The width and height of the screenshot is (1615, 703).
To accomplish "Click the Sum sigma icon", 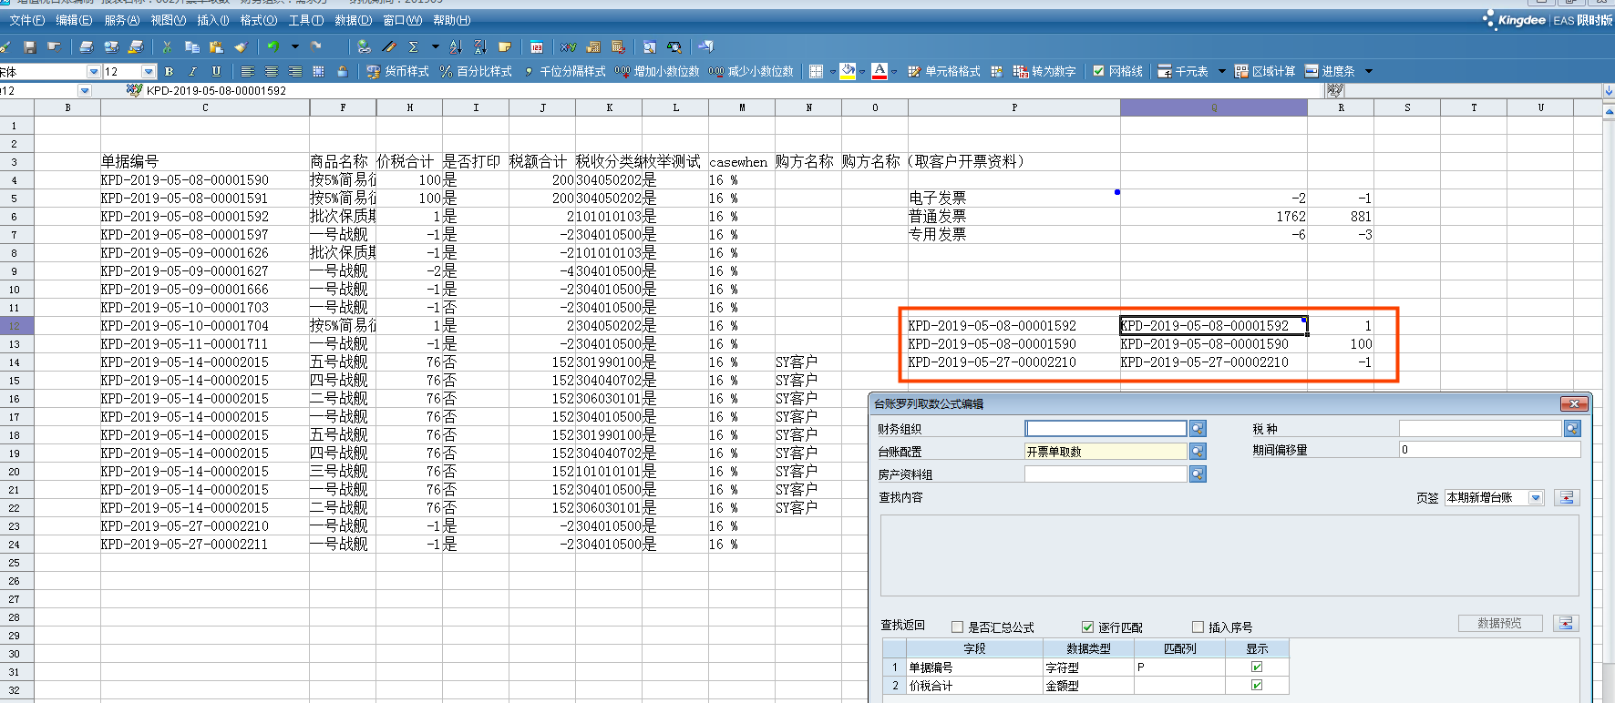I will (x=414, y=46).
